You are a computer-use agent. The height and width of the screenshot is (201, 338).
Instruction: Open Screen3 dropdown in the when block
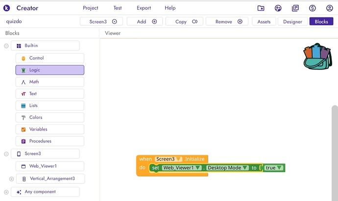169,159
